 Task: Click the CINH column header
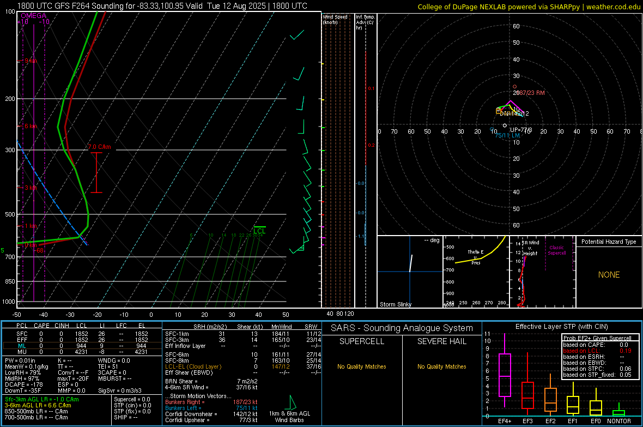click(62, 326)
